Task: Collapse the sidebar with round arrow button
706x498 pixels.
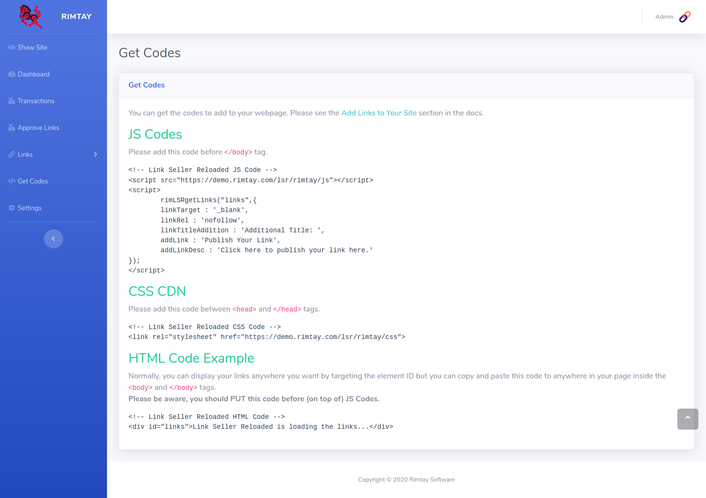Action: pos(54,239)
